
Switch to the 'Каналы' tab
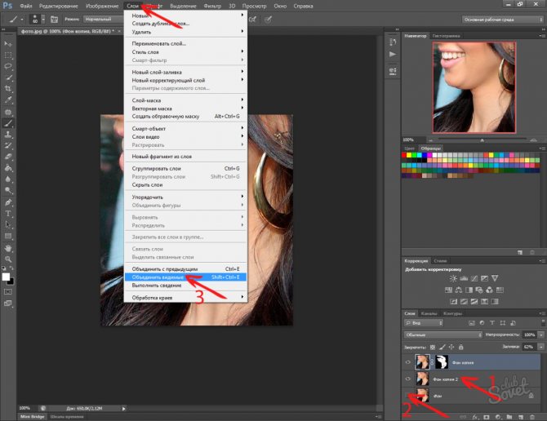tap(429, 313)
